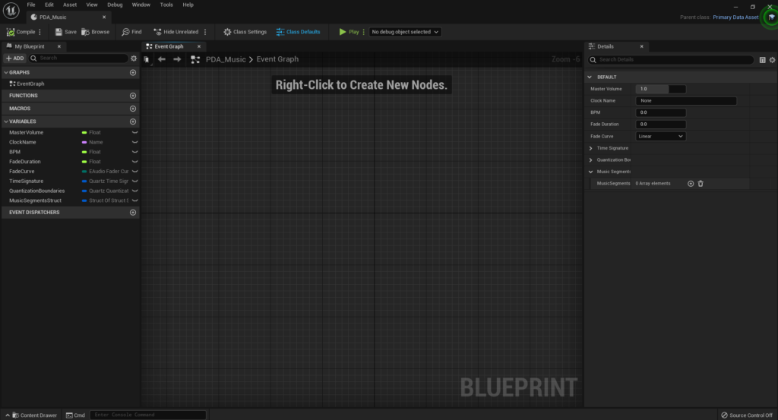Click the Compile blueprint icon
Viewport: 778px width, 420px height.
pyautogui.click(x=11, y=32)
